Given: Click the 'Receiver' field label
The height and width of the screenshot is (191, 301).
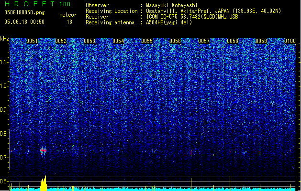Looking at the screenshot, I should [97, 17].
